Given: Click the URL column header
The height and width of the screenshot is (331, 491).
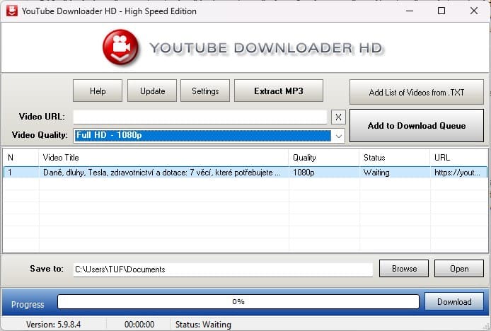Looking at the screenshot, I should click(x=459, y=158).
